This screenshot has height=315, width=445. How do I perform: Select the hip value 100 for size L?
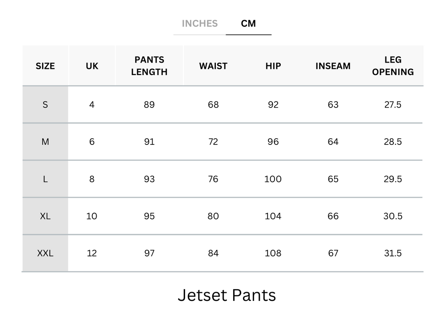[x=273, y=179]
